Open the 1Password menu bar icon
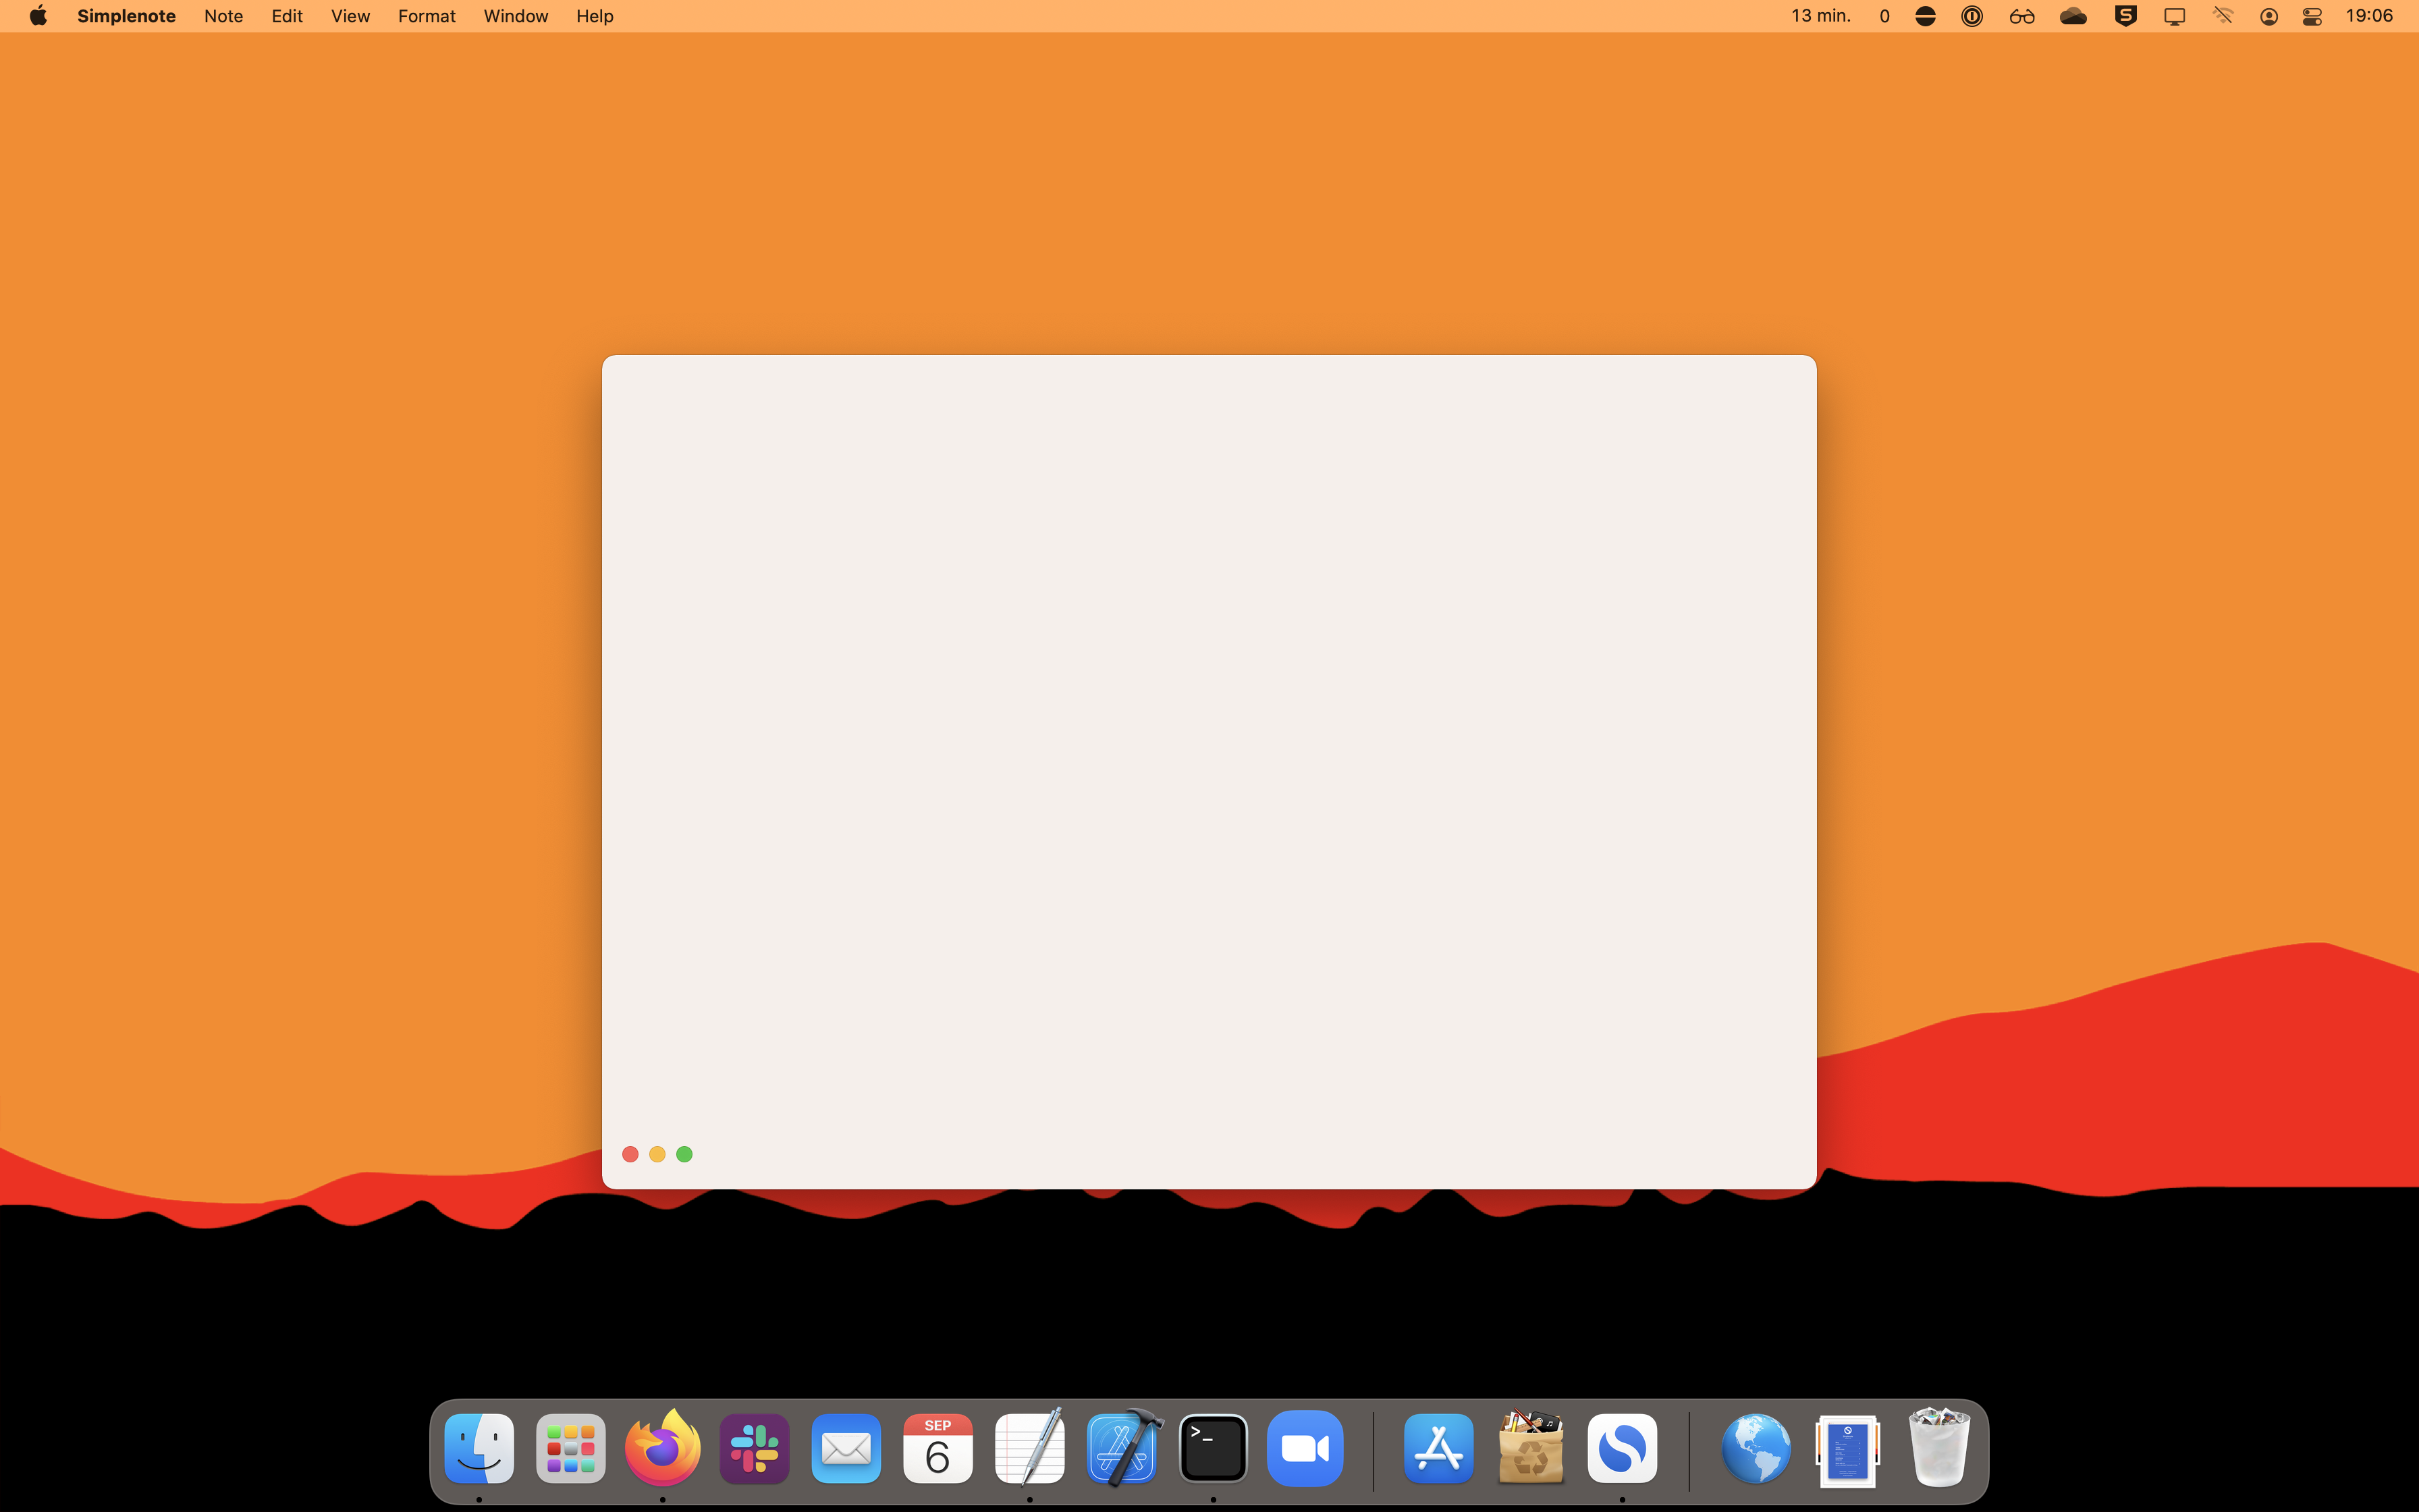2419x1512 pixels. tap(1972, 15)
